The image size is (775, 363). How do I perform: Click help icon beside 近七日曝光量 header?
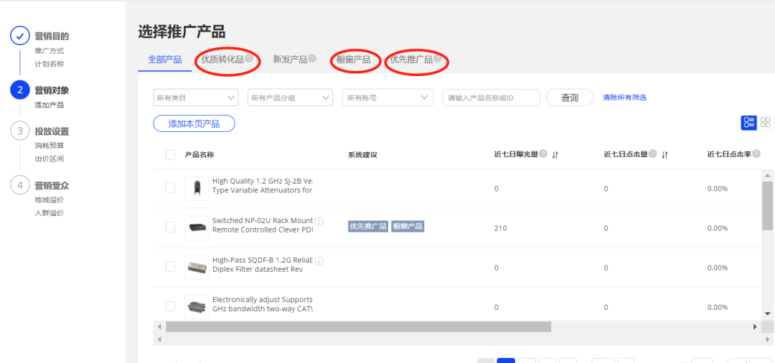[x=543, y=154]
